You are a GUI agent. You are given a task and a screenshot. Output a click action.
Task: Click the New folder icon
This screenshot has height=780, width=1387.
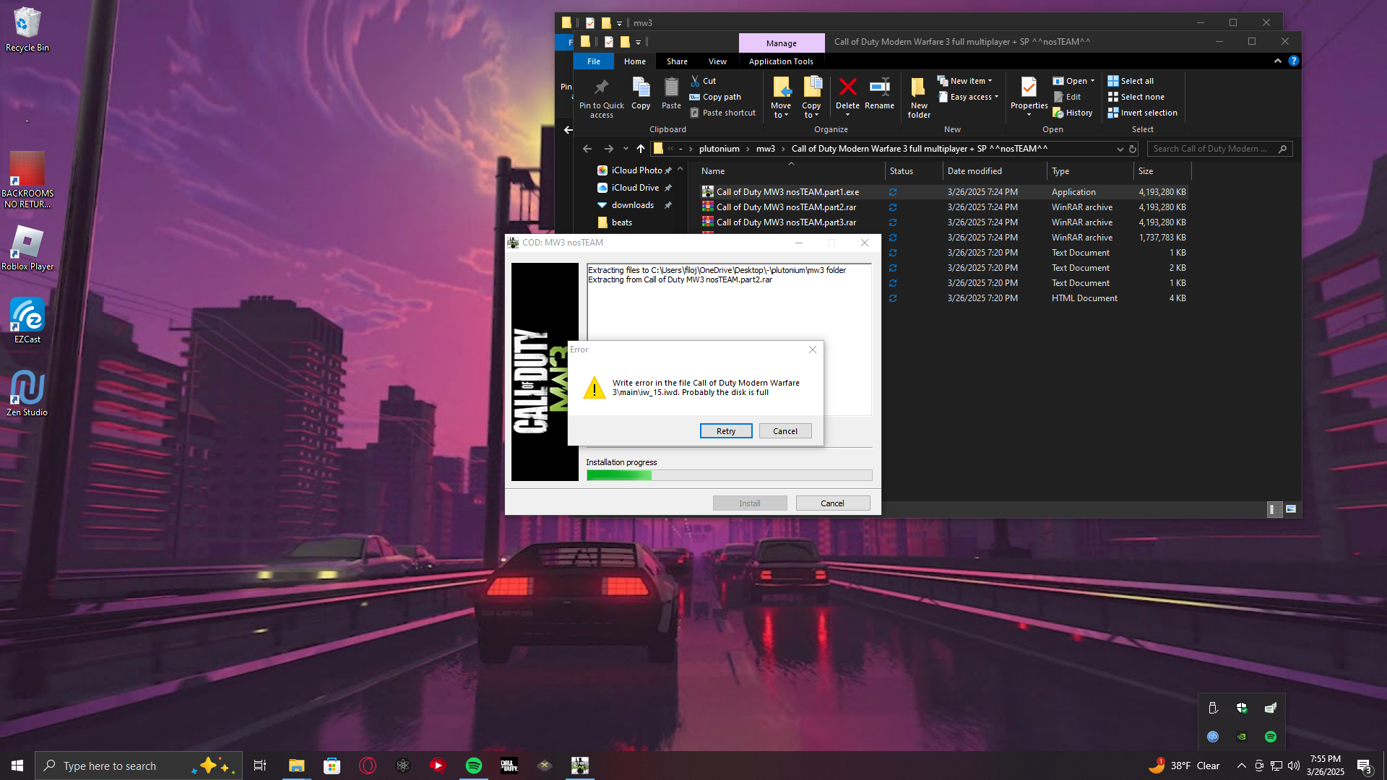[918, 88]
